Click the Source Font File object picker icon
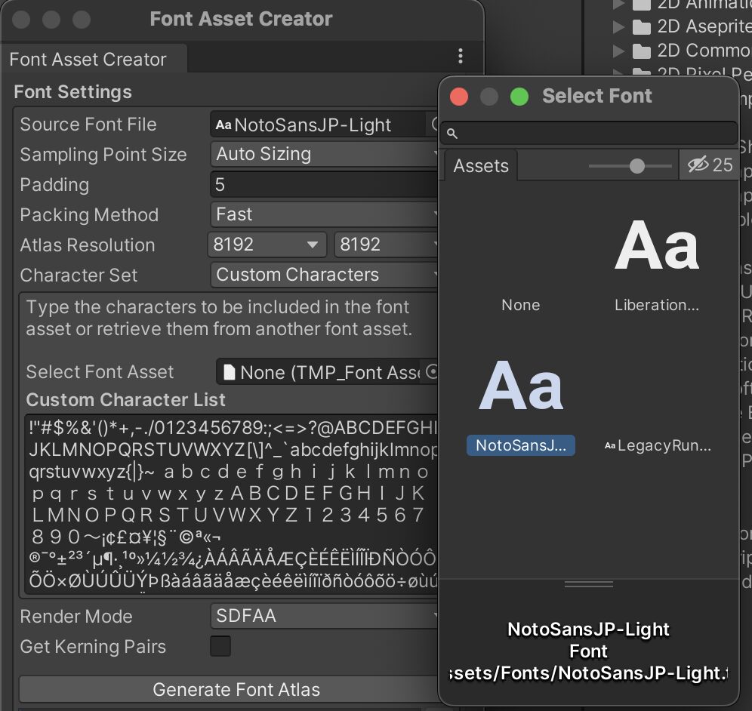This screenshot has height=711, width=752. point(436,124)
